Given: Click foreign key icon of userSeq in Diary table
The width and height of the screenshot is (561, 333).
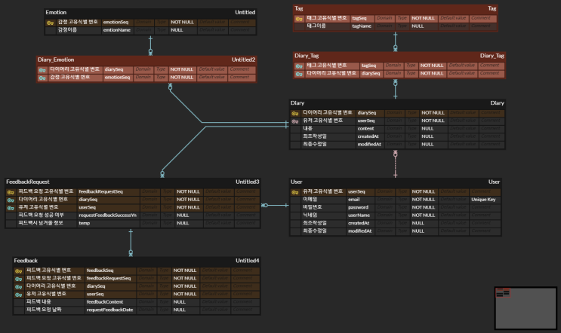Looking at the screenshot, I should click(x=295, y=121).
